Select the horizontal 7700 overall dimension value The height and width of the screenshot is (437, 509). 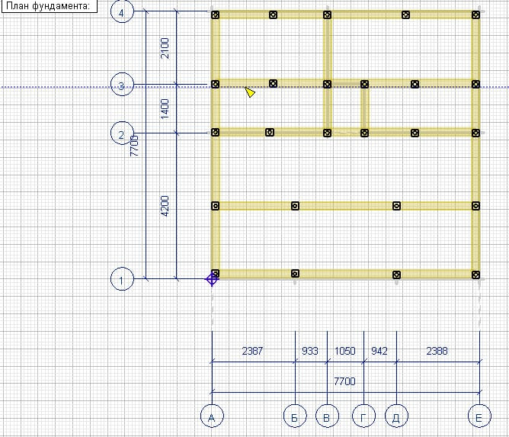(344, 381)
